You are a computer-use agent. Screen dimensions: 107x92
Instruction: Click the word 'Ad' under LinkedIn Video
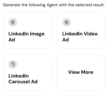[x=66, y=40]
